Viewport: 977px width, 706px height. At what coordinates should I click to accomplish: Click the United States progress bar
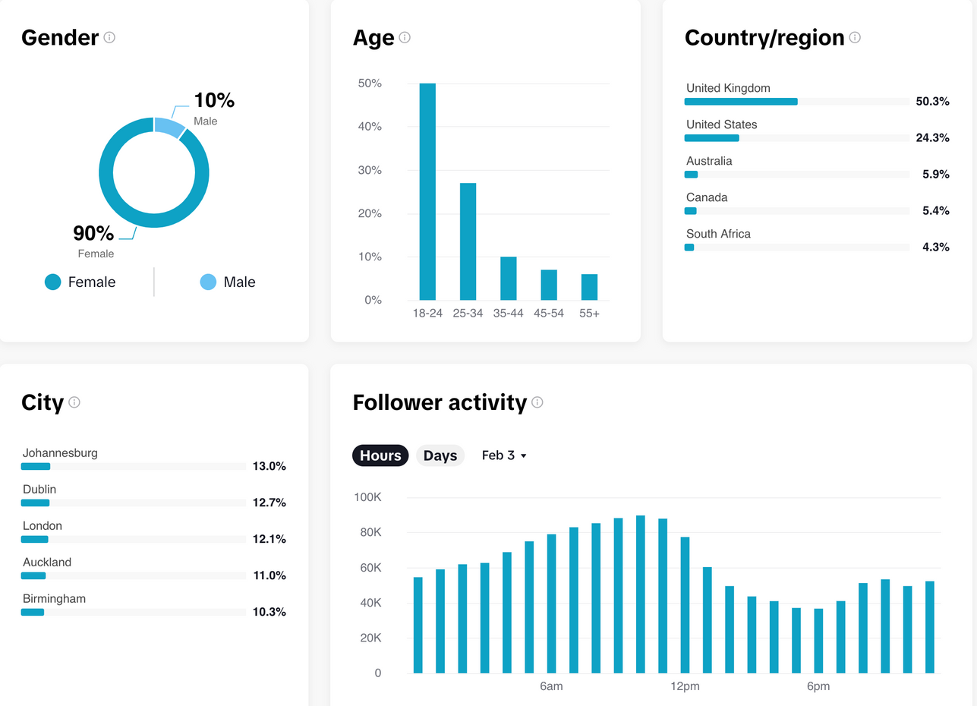(x=712, y=138)
